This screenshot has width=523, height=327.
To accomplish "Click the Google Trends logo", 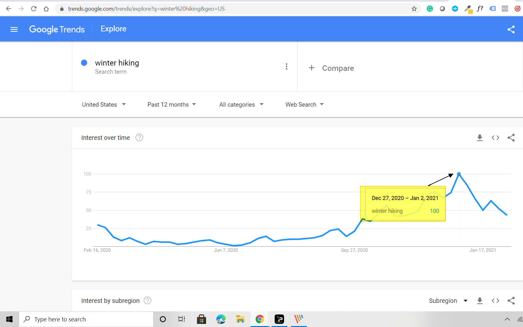I will [57, 29].
